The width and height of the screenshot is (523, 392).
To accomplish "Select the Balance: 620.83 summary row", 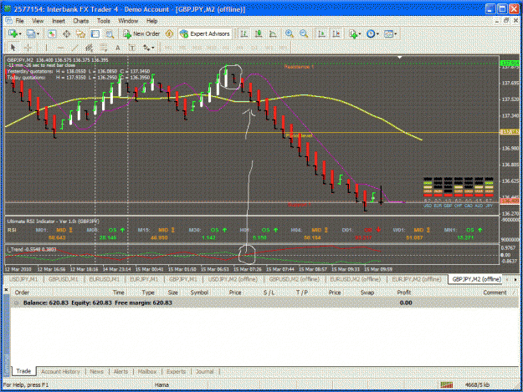I will 264,303.
